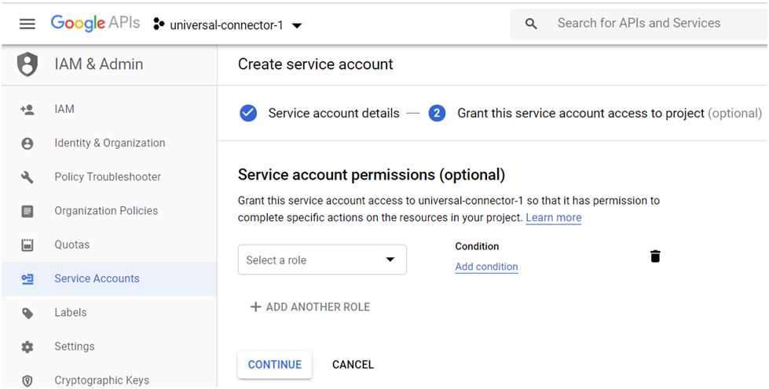Image resolution: width=769 pixels, height=389 pixels.
Task: Click the IAM & Admin shield icon
Action: [27, 64]
